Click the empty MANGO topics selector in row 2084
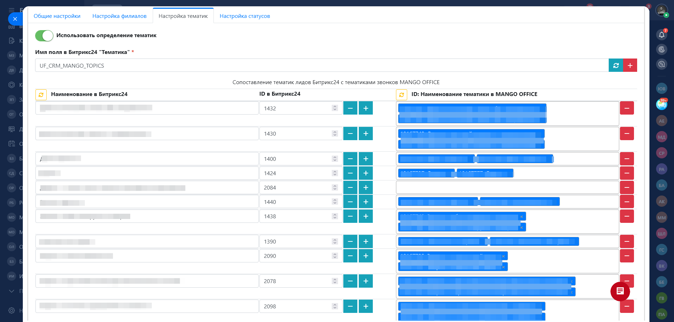The height and width of the screenshot is (322, 674). [x=507, y=187]
